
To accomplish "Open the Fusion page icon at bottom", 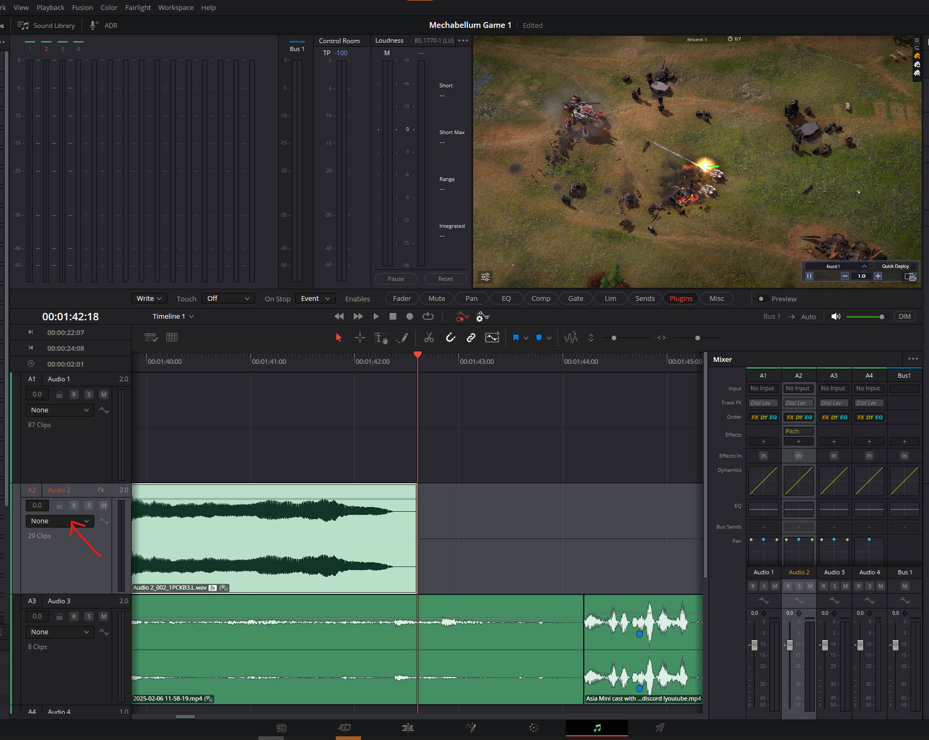I will [471, 728].
